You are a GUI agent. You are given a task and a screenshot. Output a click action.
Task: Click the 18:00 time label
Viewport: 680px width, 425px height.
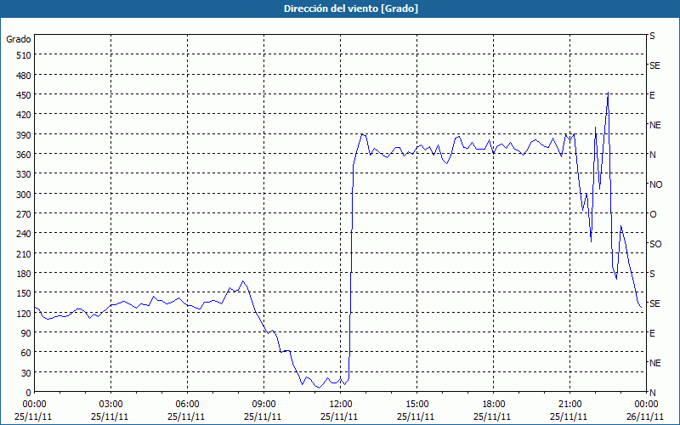pos(494,405)
